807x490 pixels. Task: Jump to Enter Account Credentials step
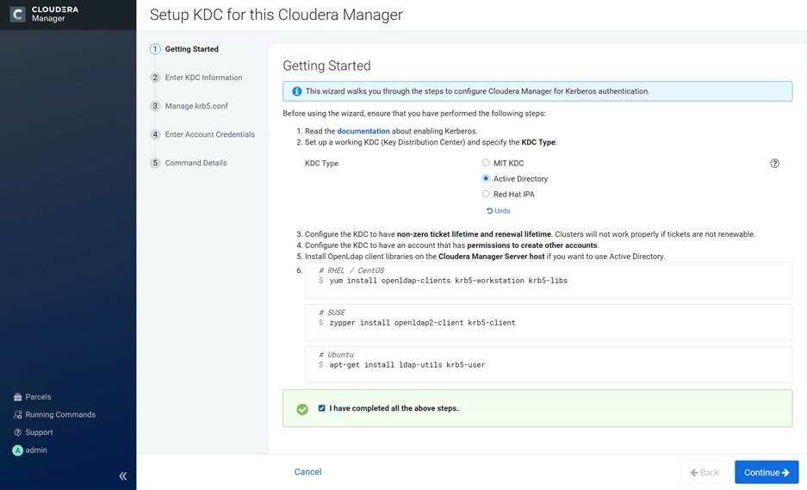209,134
